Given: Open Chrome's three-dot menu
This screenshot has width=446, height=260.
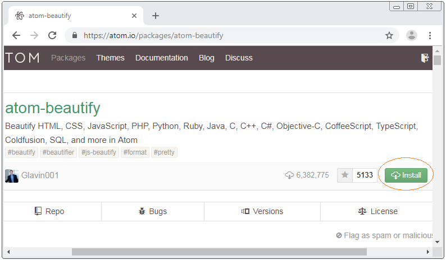Looking at the screenshot, I should coord(430,35).
